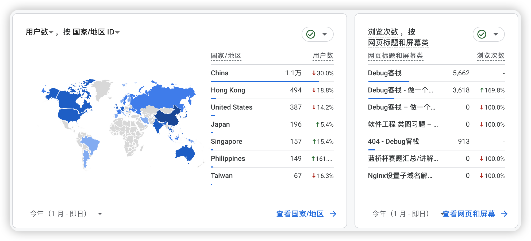Click the data quality checkmark icon on pageviews card
This screenshot has width=531, height=241.
tap(481, 34)
